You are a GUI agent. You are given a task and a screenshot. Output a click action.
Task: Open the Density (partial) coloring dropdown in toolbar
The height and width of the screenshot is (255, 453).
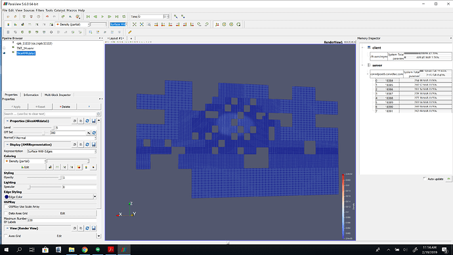73,24
